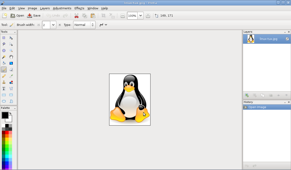Open the brush width dropdown arrow
The width and height of the screenshot is (291, 170).
tap(53, 25)
